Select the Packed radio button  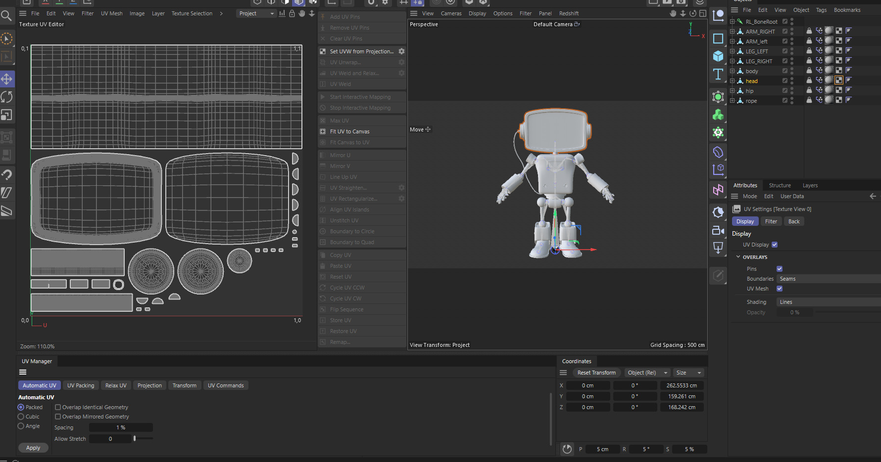point(21,407)
